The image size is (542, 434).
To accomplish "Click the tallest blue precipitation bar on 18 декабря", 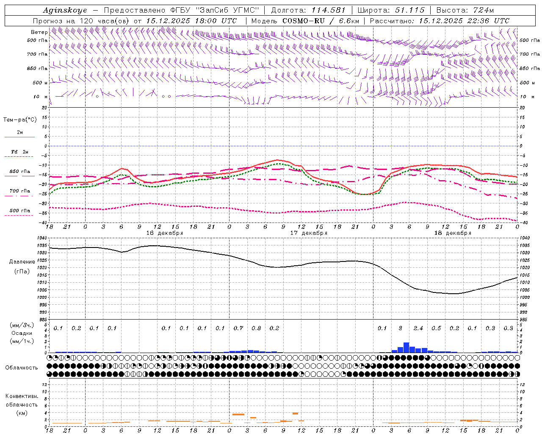I will point(406,348).
